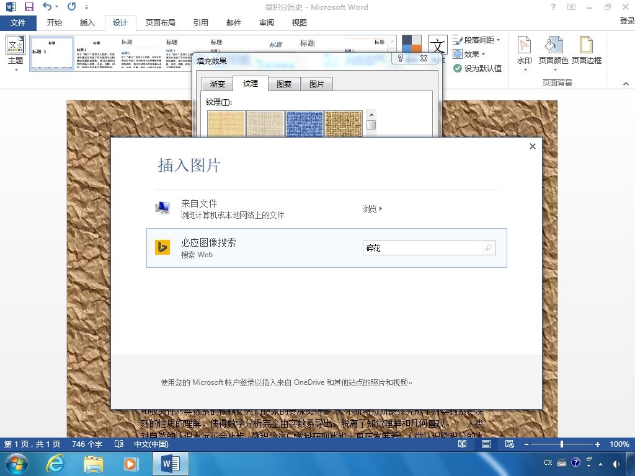
Task: Open the 文件 tab
Action: click(18, 23)
